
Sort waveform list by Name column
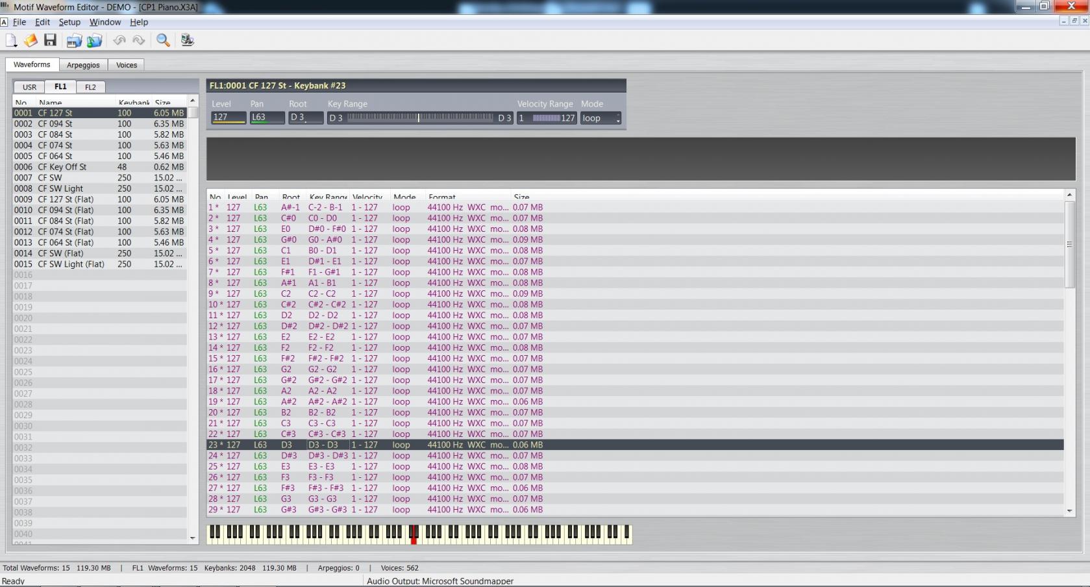point(76,102)
